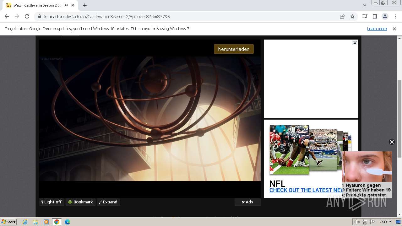Click the video player frame

coord(150,119)
